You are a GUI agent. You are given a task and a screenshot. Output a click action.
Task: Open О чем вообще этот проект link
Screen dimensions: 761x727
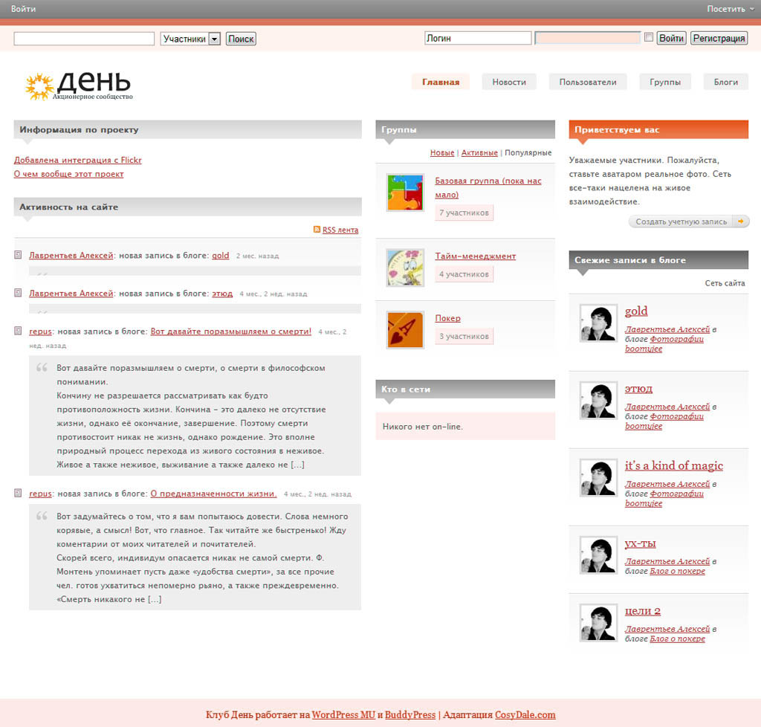(x=68, y=174)
